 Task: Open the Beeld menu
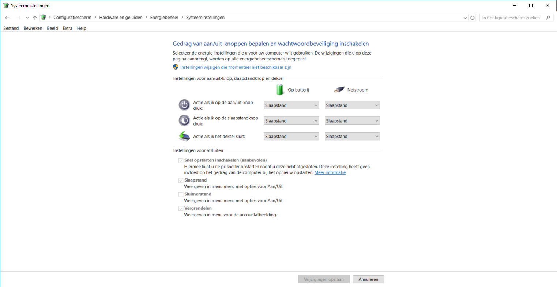click(x=52, y=28)
